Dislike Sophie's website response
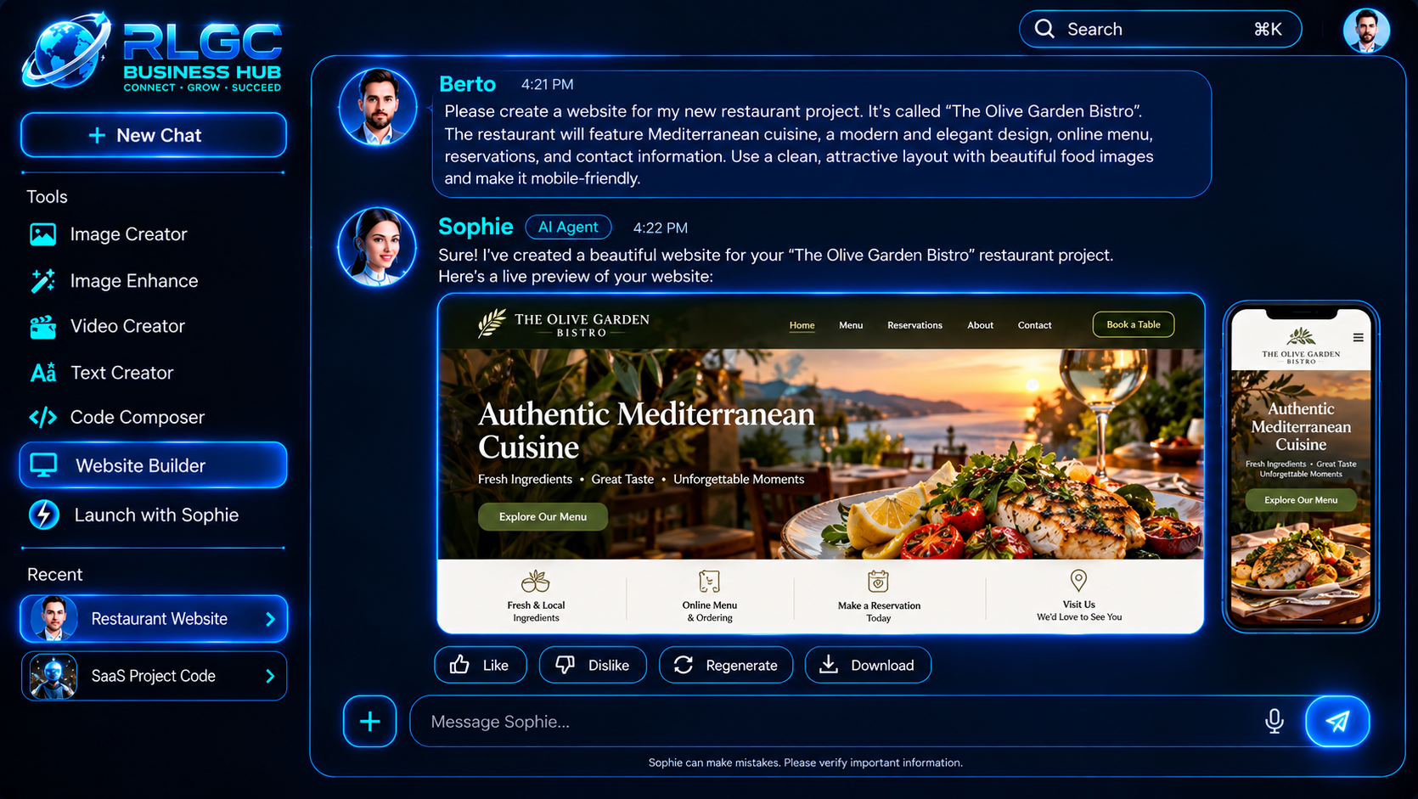This screenshot has width=1418, height=799. [x=593, y=665]
